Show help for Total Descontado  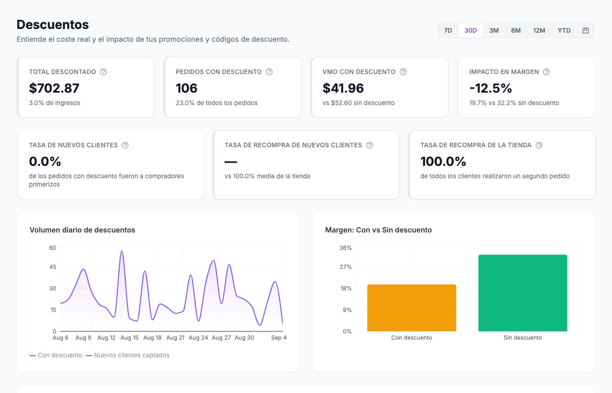(103, 72)
